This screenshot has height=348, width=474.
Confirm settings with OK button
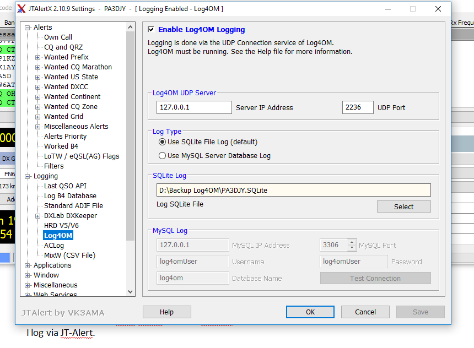[x=310, y=312]
